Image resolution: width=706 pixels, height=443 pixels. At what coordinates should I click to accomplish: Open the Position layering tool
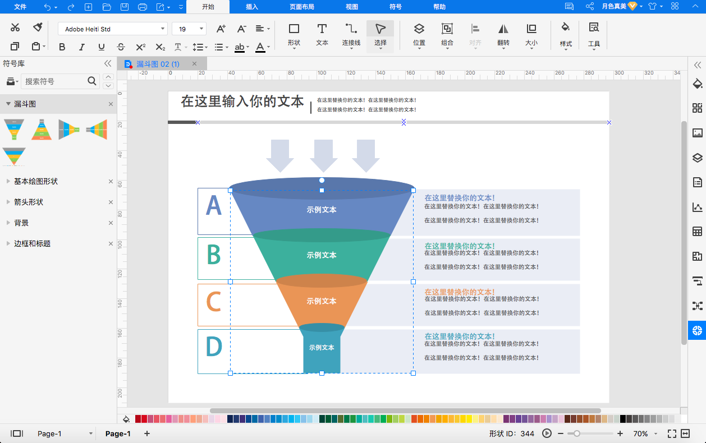[x=419, y=35]
